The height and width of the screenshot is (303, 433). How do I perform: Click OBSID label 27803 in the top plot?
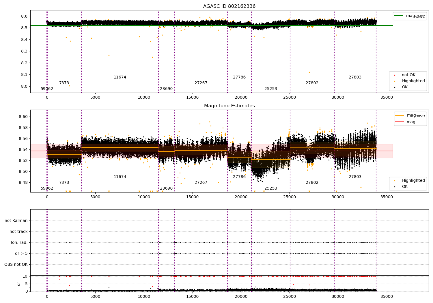[355, 77]
